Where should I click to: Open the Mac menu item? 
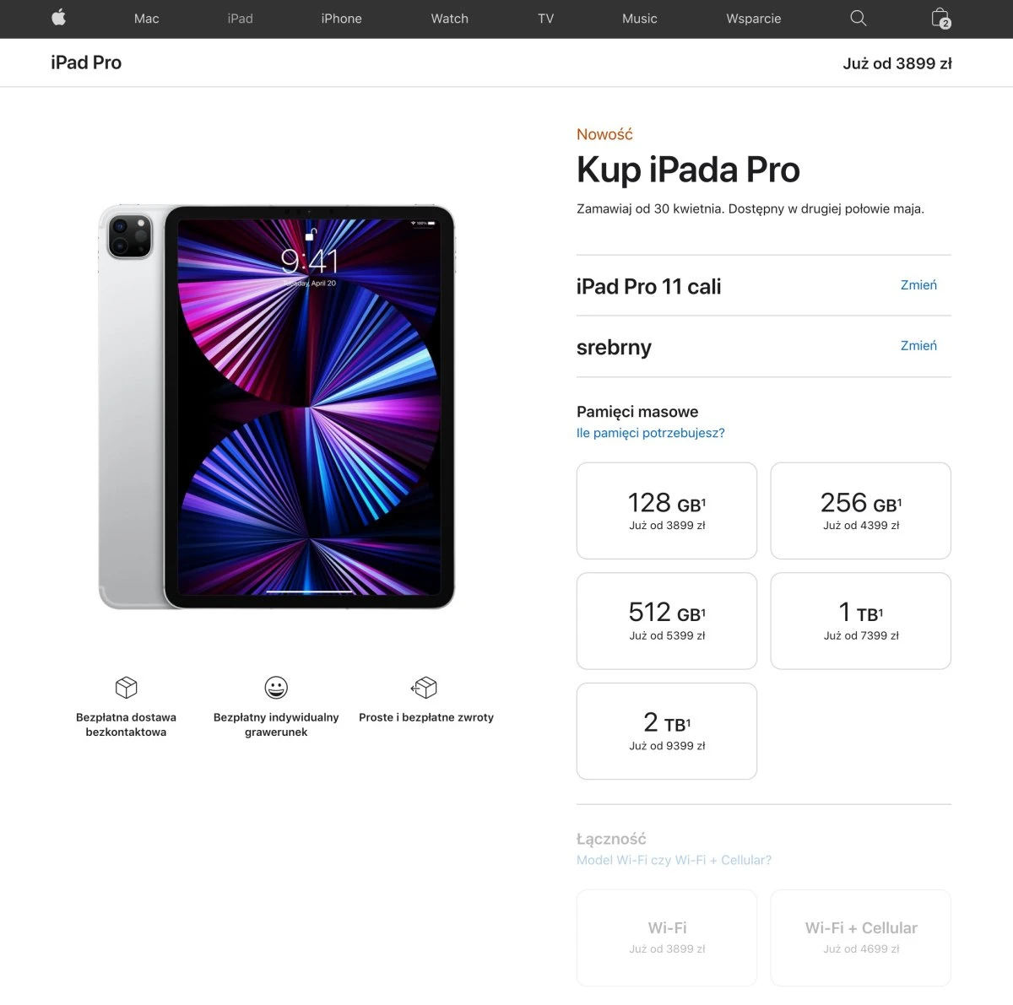click(x=147, y=19)
